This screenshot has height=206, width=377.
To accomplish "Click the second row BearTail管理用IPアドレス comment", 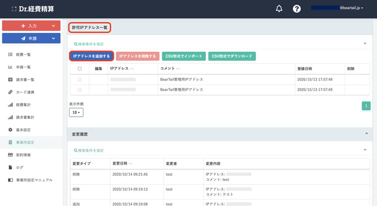I will [181, 90].
